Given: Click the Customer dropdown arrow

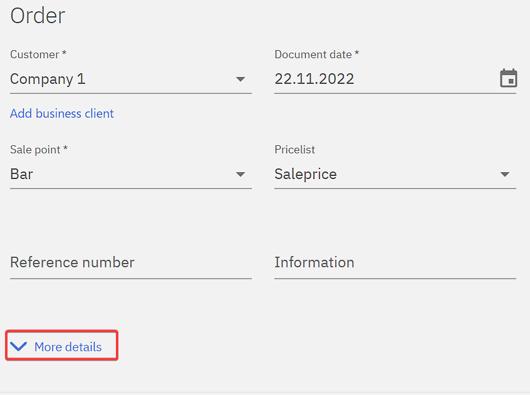Looking at the screenshot, I should point(240,80).
